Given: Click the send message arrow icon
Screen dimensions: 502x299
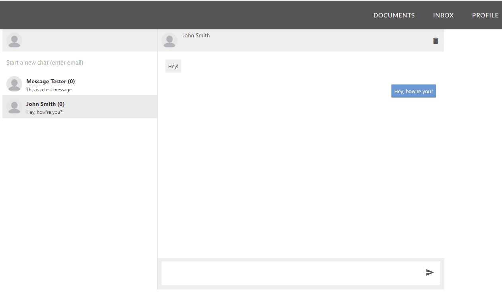Looking at the screenshot, I should [x=430, y=272].
